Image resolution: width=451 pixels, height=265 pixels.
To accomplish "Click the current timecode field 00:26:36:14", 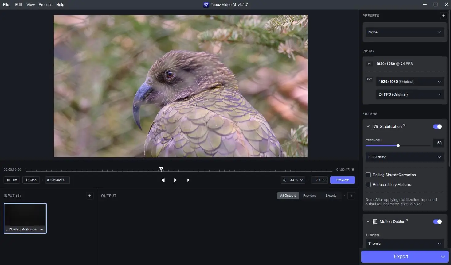I will [x=57, y=180].
